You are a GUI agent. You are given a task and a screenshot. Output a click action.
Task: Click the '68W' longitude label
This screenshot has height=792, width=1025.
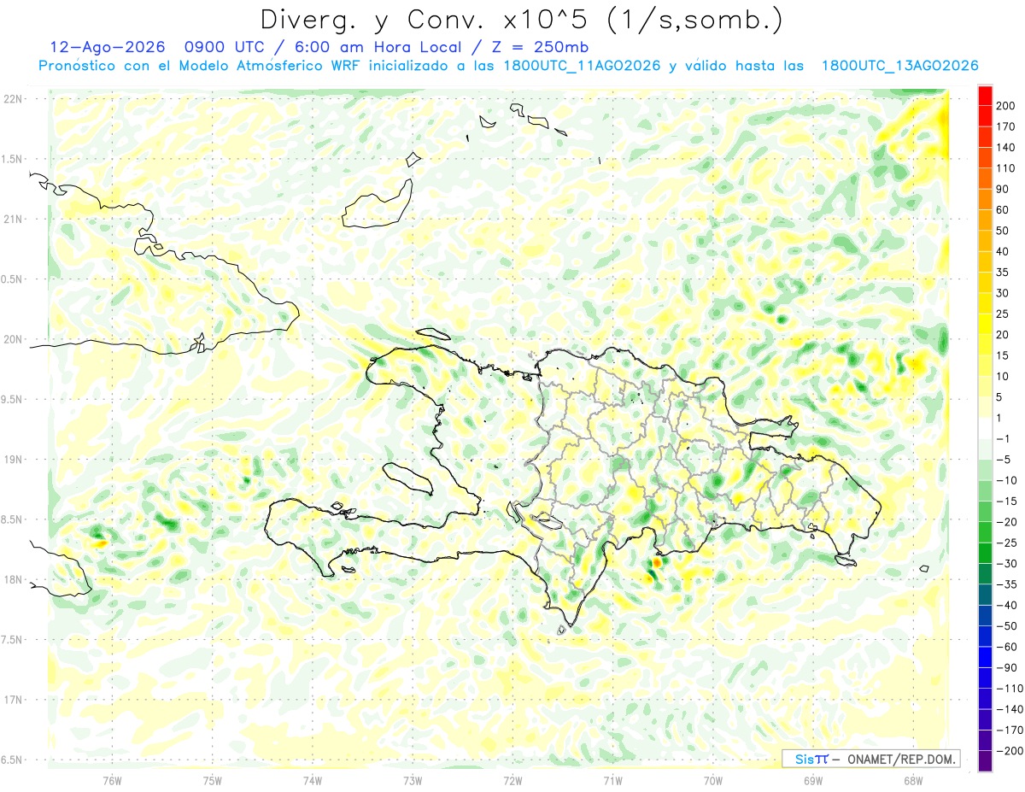tap(913, 781)
